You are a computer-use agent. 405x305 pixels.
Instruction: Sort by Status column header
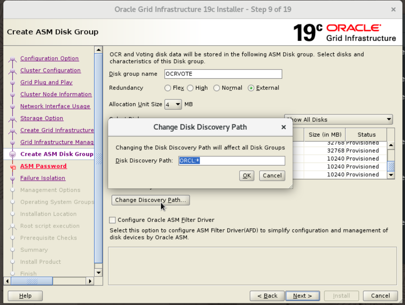366,135
